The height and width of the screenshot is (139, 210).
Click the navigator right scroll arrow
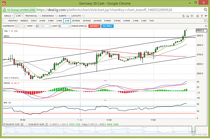197,134
